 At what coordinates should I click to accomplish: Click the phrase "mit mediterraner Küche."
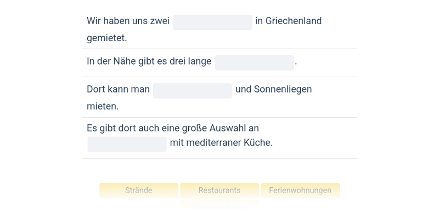[221, 143]
